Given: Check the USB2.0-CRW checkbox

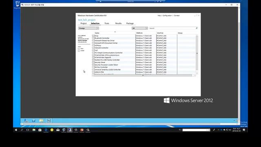Looking at the screenshot, I should (93, 72).
